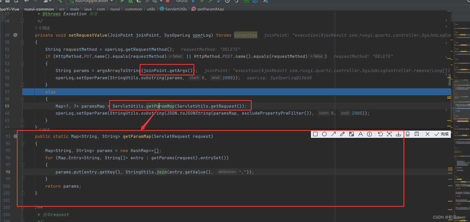470x222 pixels.
Task: Click the translate capture icon
Action: click(390, 134)
